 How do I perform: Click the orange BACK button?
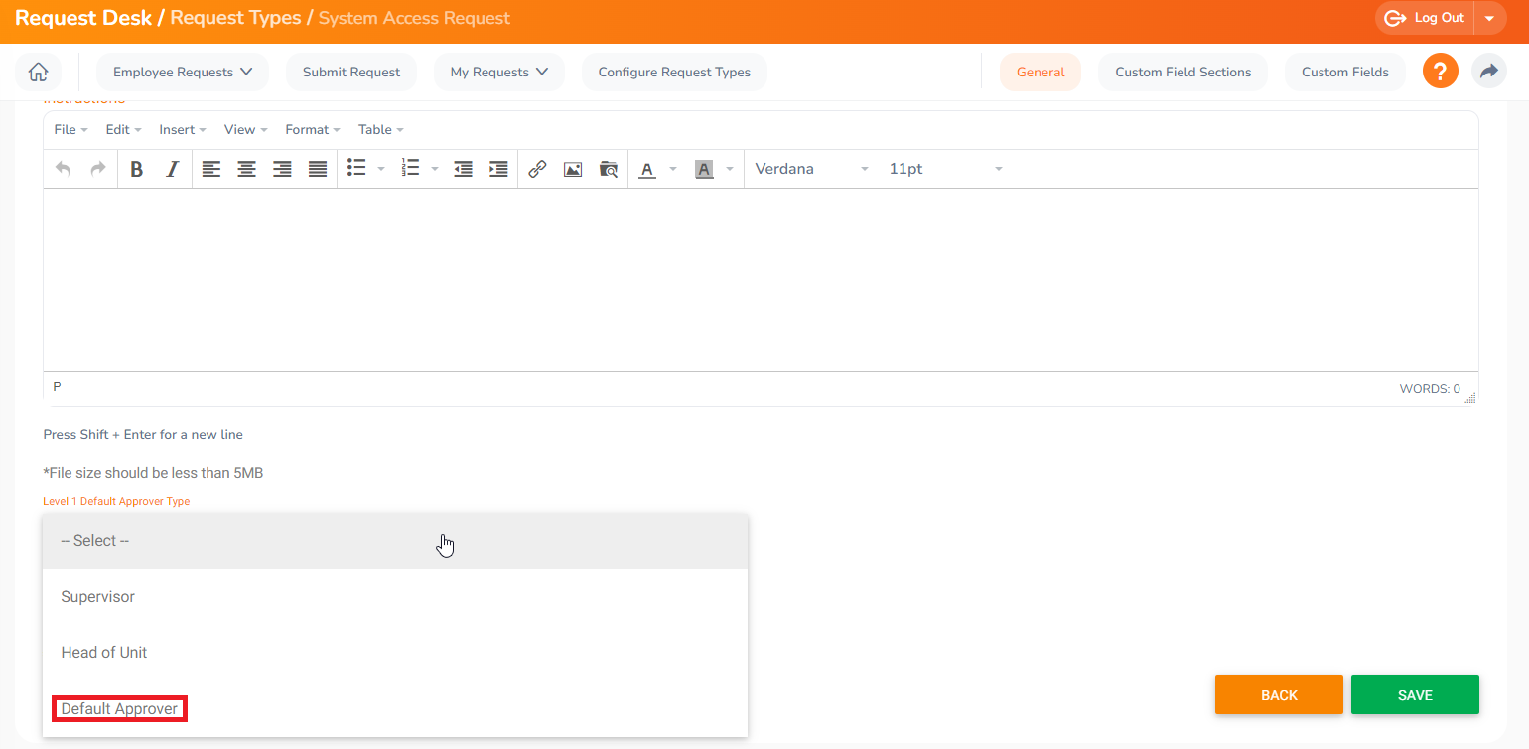pos(1279,695)
